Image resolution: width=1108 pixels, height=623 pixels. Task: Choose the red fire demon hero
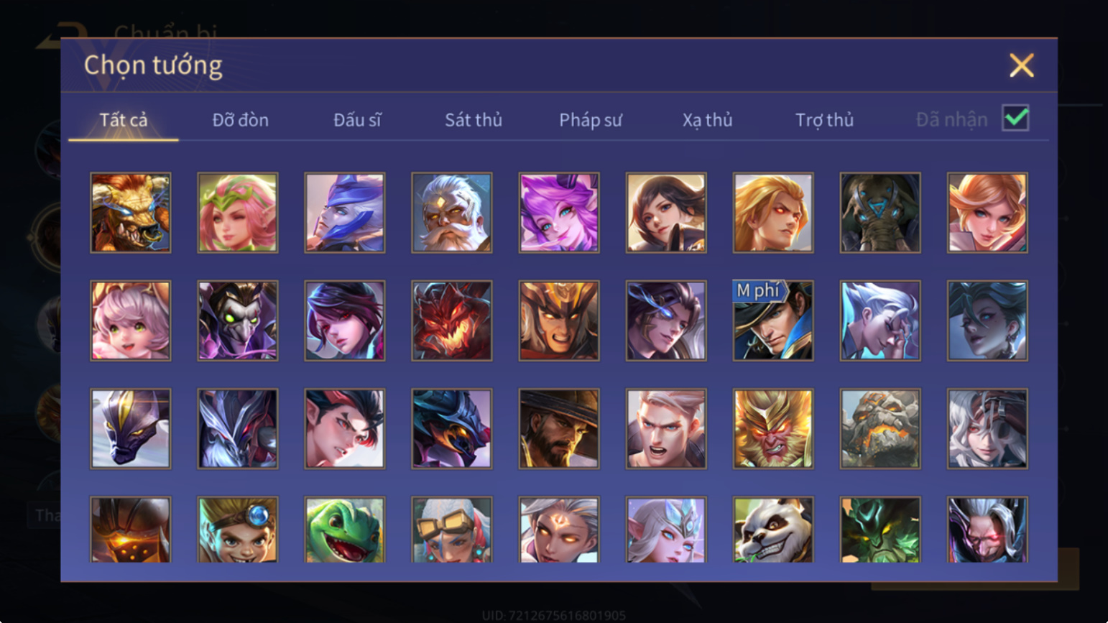coord(452,320)
